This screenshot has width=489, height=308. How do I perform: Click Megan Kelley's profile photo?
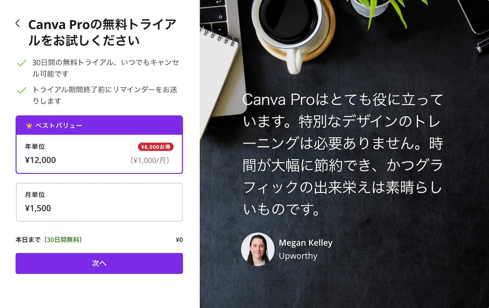(x=258, y=249)
